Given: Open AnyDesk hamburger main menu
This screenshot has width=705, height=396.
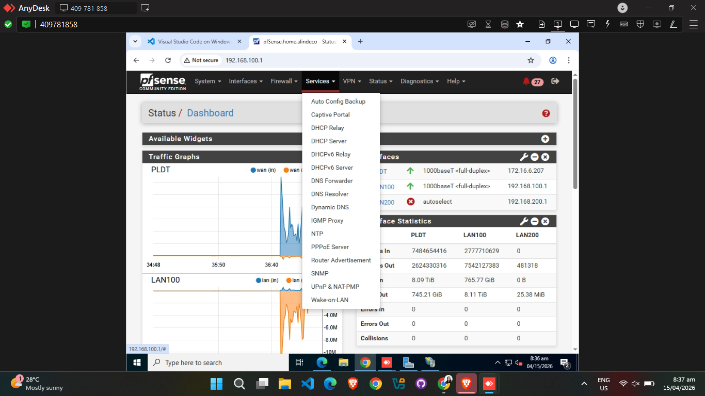Looking at the screenshot, I should (693, 24).
